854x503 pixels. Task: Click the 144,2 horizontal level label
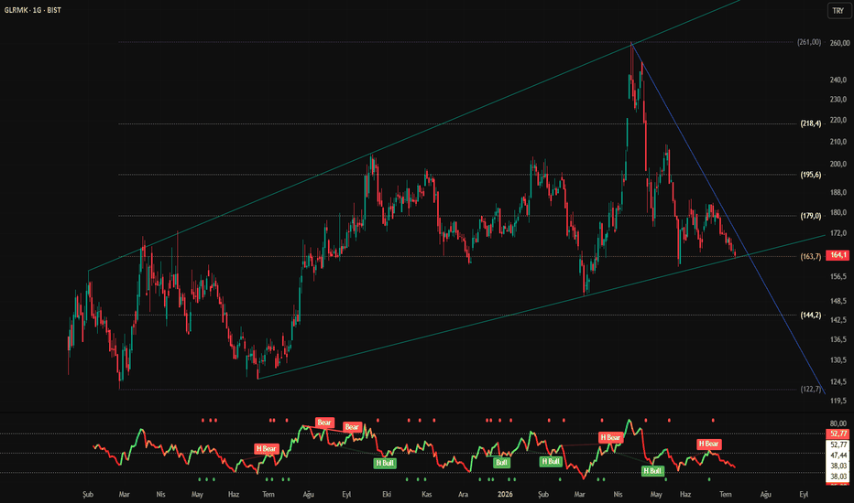(x=810, y=315)
